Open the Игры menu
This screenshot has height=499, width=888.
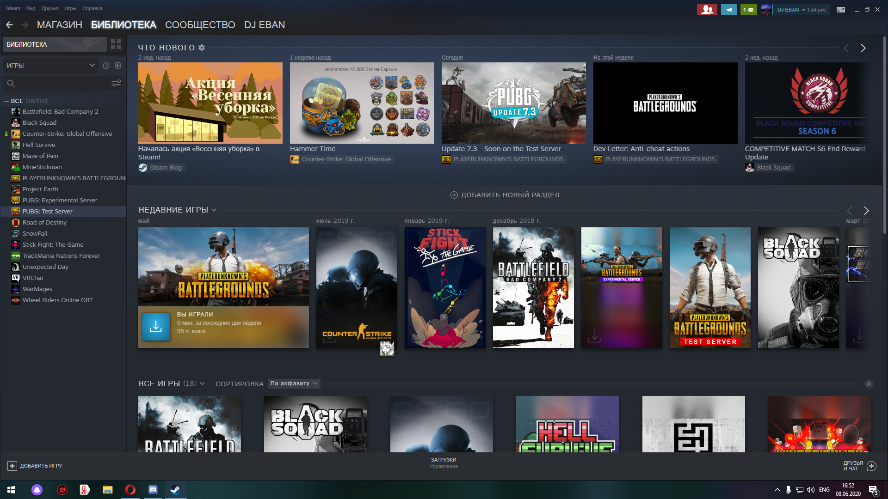70,8
